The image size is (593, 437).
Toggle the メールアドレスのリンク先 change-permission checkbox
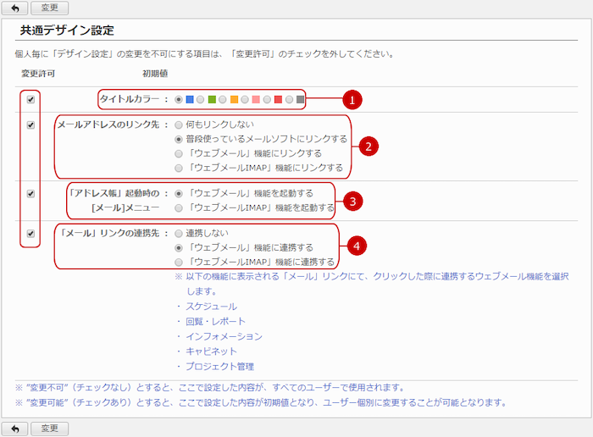coord(30,125)
